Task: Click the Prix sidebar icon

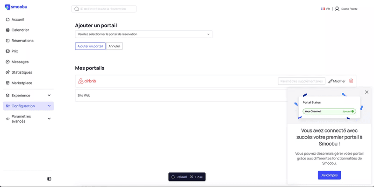Action: pyautogui.click(x=7, y=51)
